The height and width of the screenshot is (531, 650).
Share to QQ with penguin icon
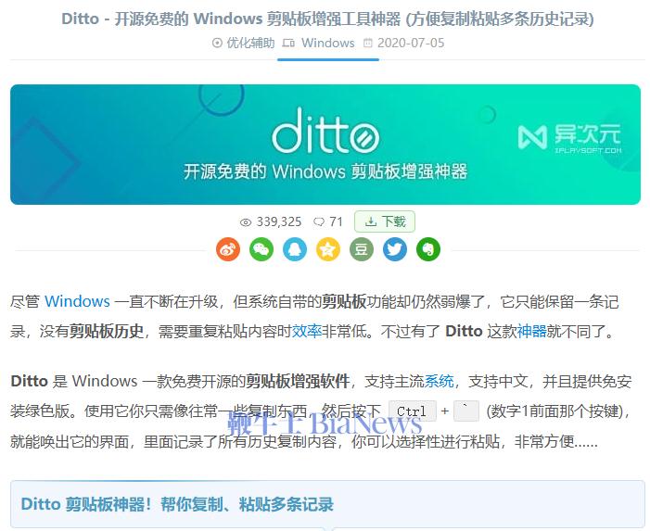[x=295, y=249]
